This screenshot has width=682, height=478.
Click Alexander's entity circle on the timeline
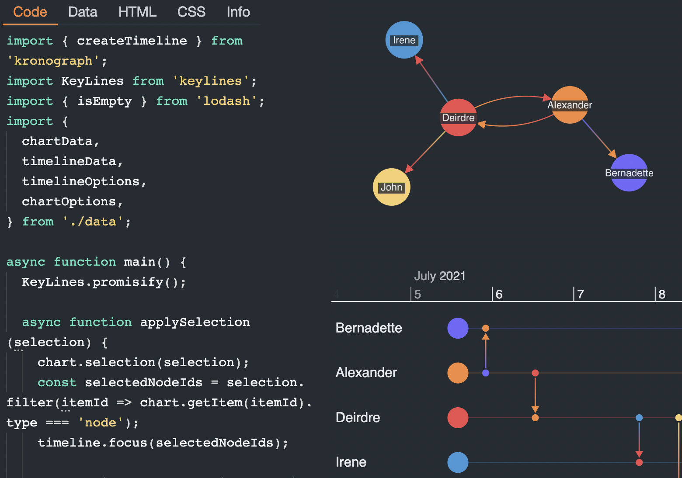point(457,373)
